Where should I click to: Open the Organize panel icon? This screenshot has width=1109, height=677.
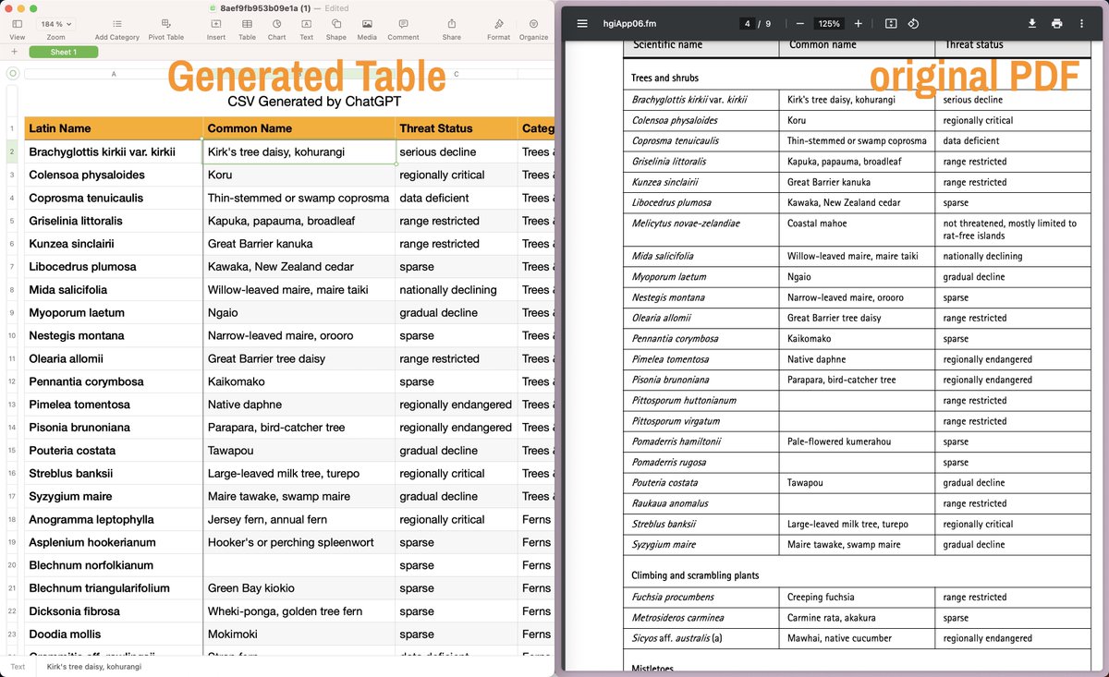tap(533, 24)
